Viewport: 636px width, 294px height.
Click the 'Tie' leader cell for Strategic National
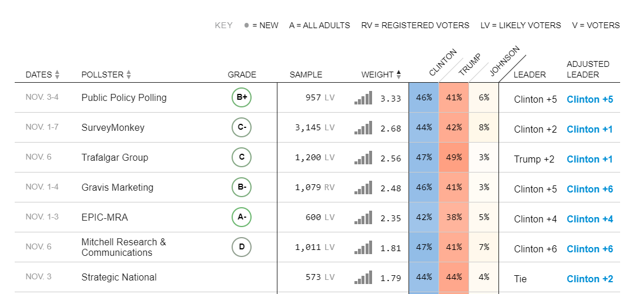(521, 279)
